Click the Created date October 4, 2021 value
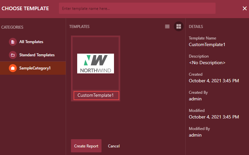This screenshot has width=249, height=155. [x=214, y=81]
